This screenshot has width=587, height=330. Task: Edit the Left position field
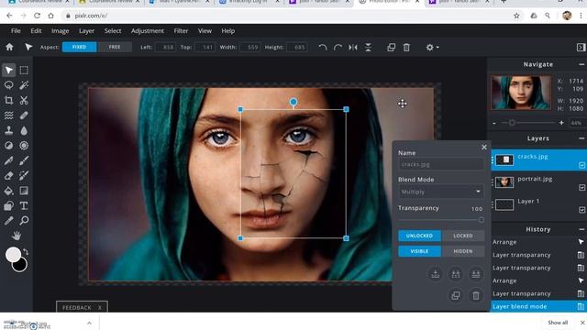tap(165, 48)
